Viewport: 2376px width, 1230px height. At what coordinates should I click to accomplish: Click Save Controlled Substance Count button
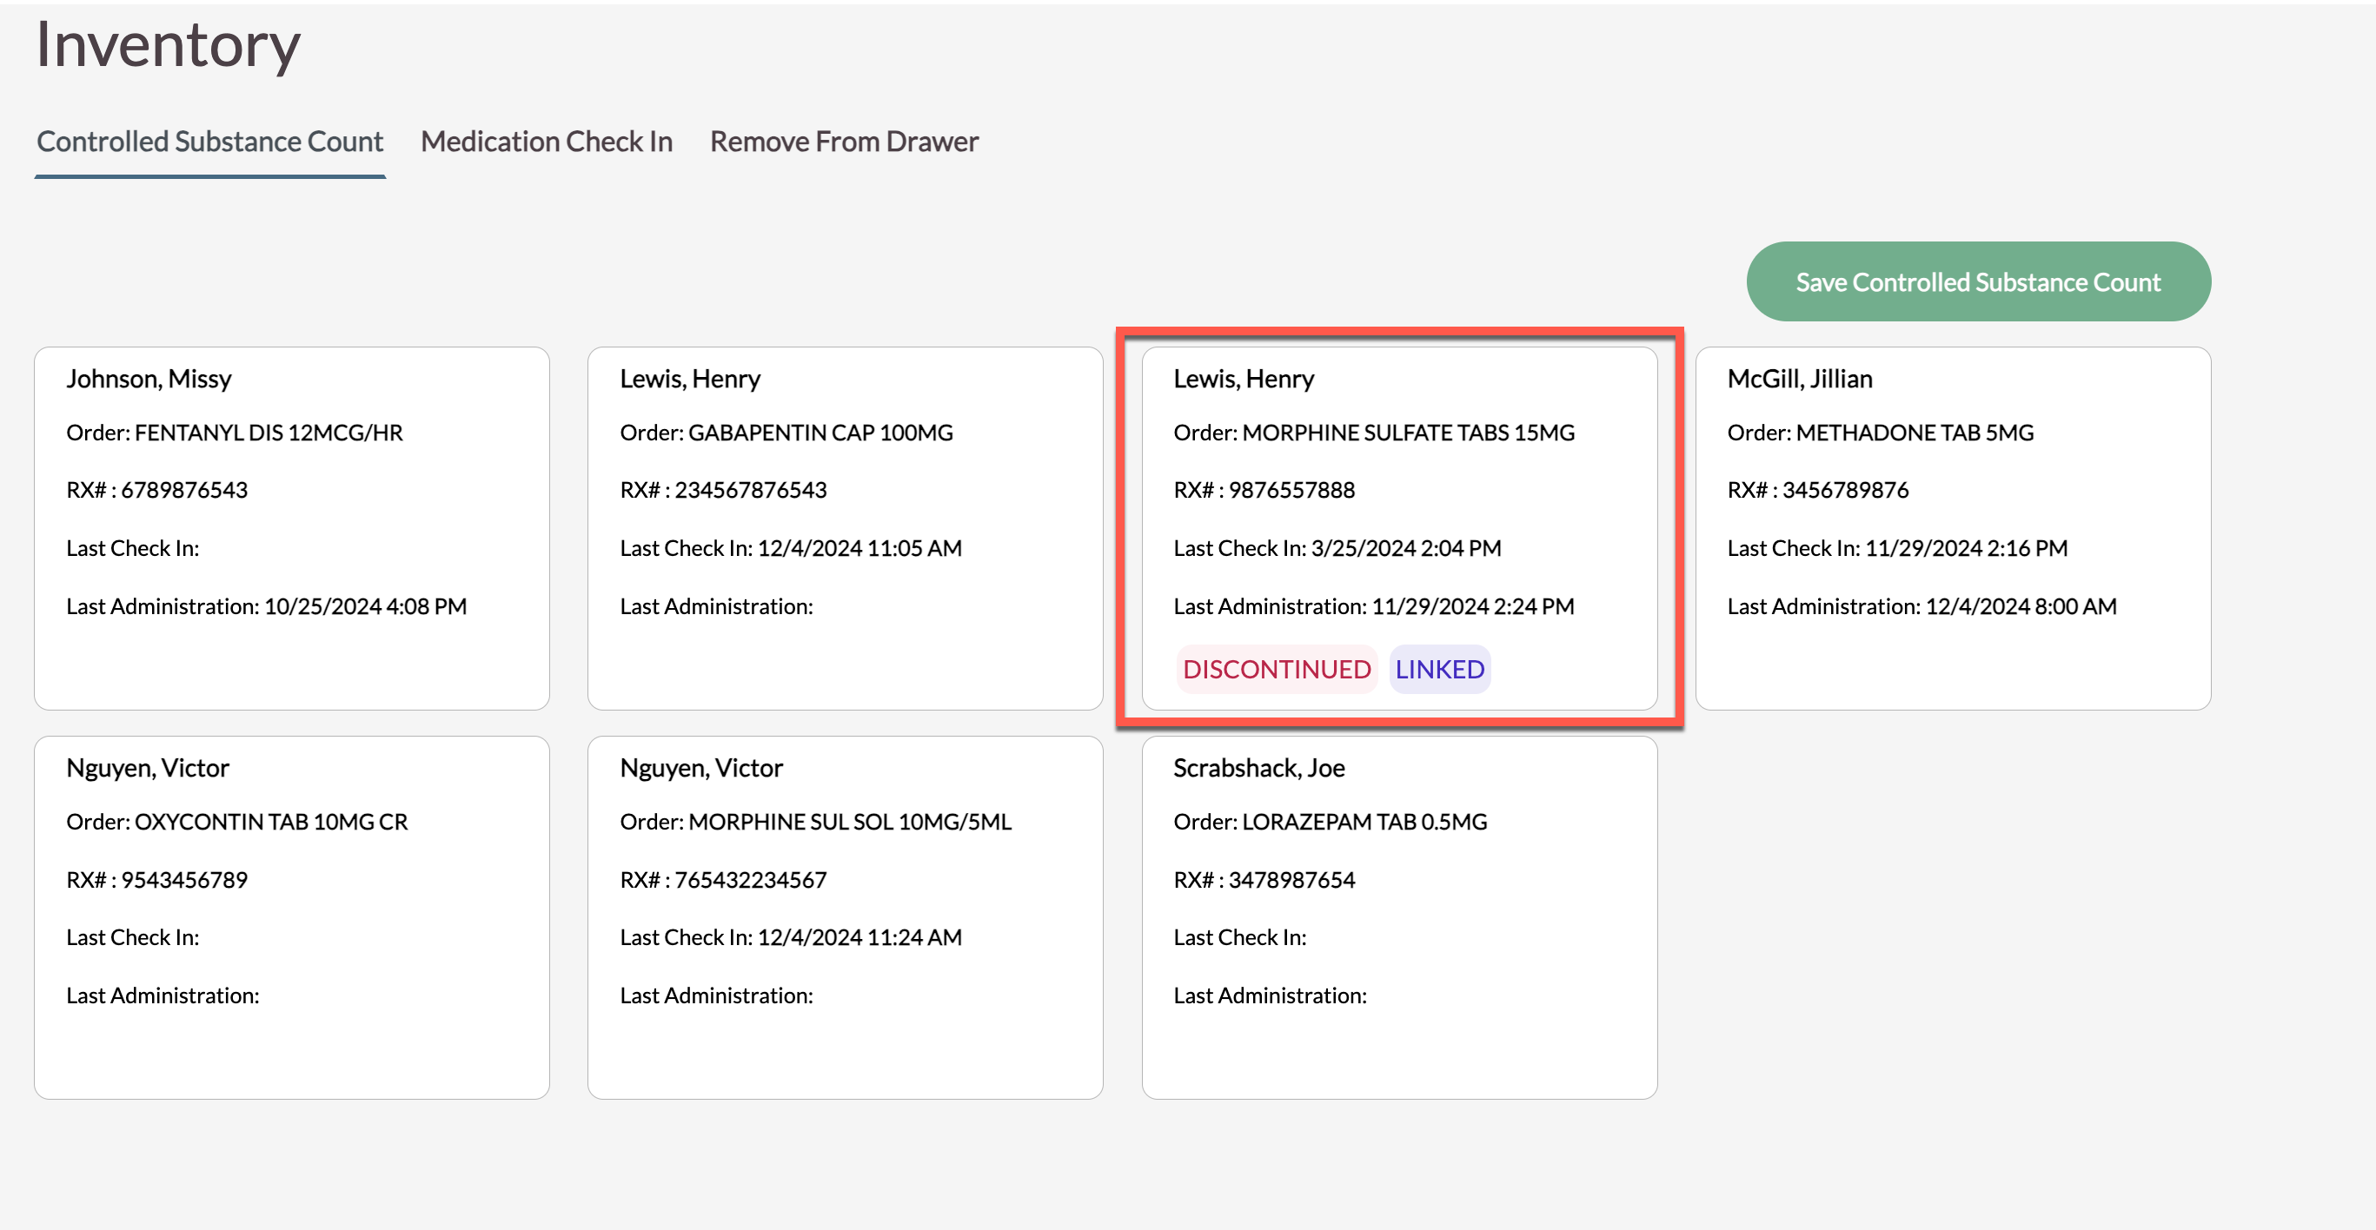pyautogui.click(x=1978, y=281)
